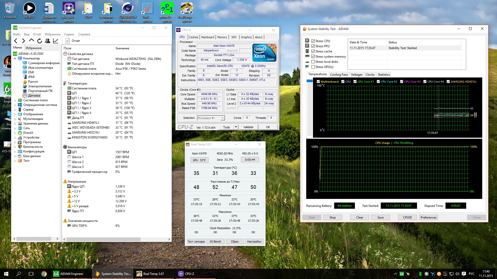Open Chrome from the taskbar
This screenshot has height=279, width=497.
[x=44, y=274]
